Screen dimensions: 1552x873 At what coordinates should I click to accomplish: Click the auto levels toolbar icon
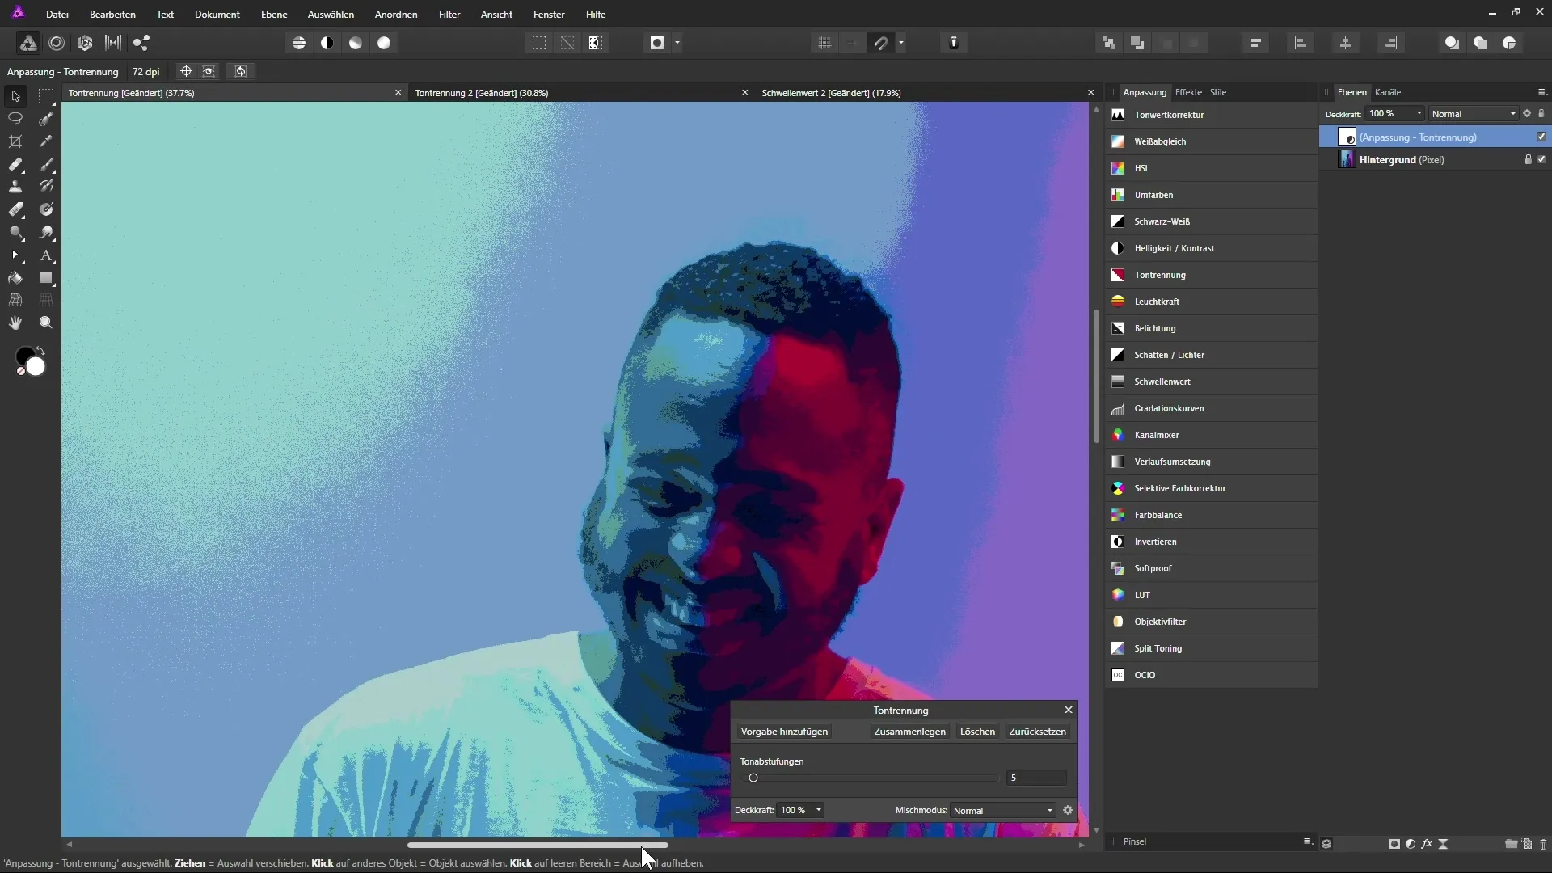tap(299, 43)
